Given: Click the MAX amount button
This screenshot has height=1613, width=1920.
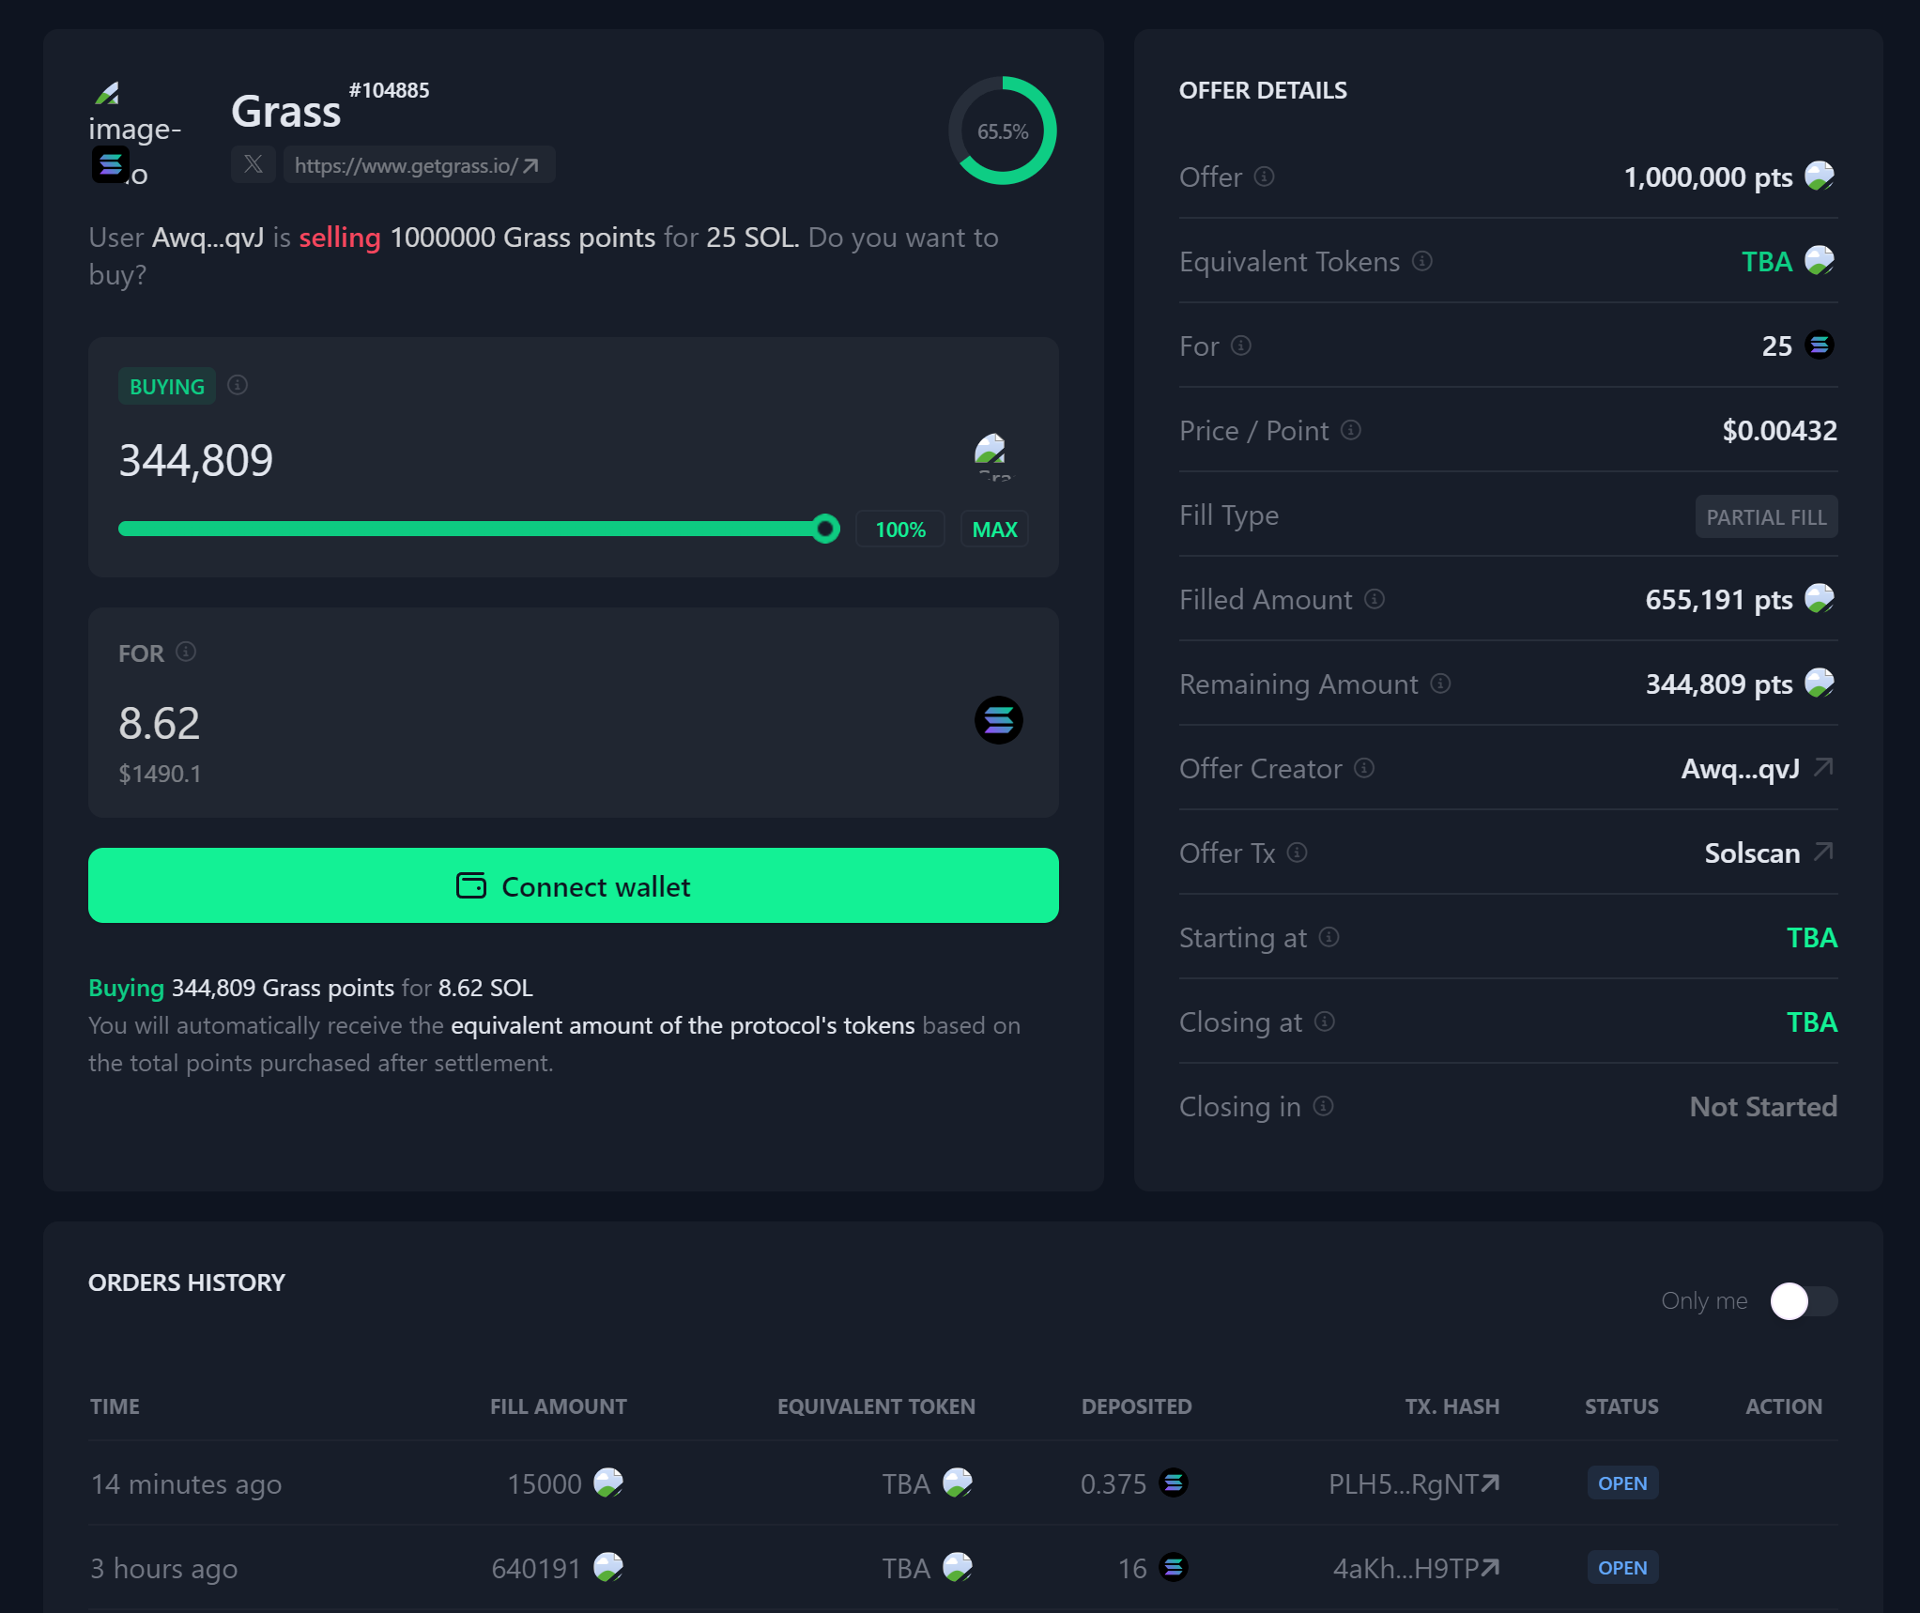Looking at the screenshot, I should [994, 530].
